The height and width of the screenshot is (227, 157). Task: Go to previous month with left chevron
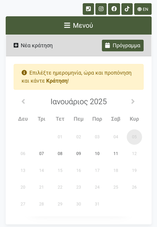[x=23, y=101]
